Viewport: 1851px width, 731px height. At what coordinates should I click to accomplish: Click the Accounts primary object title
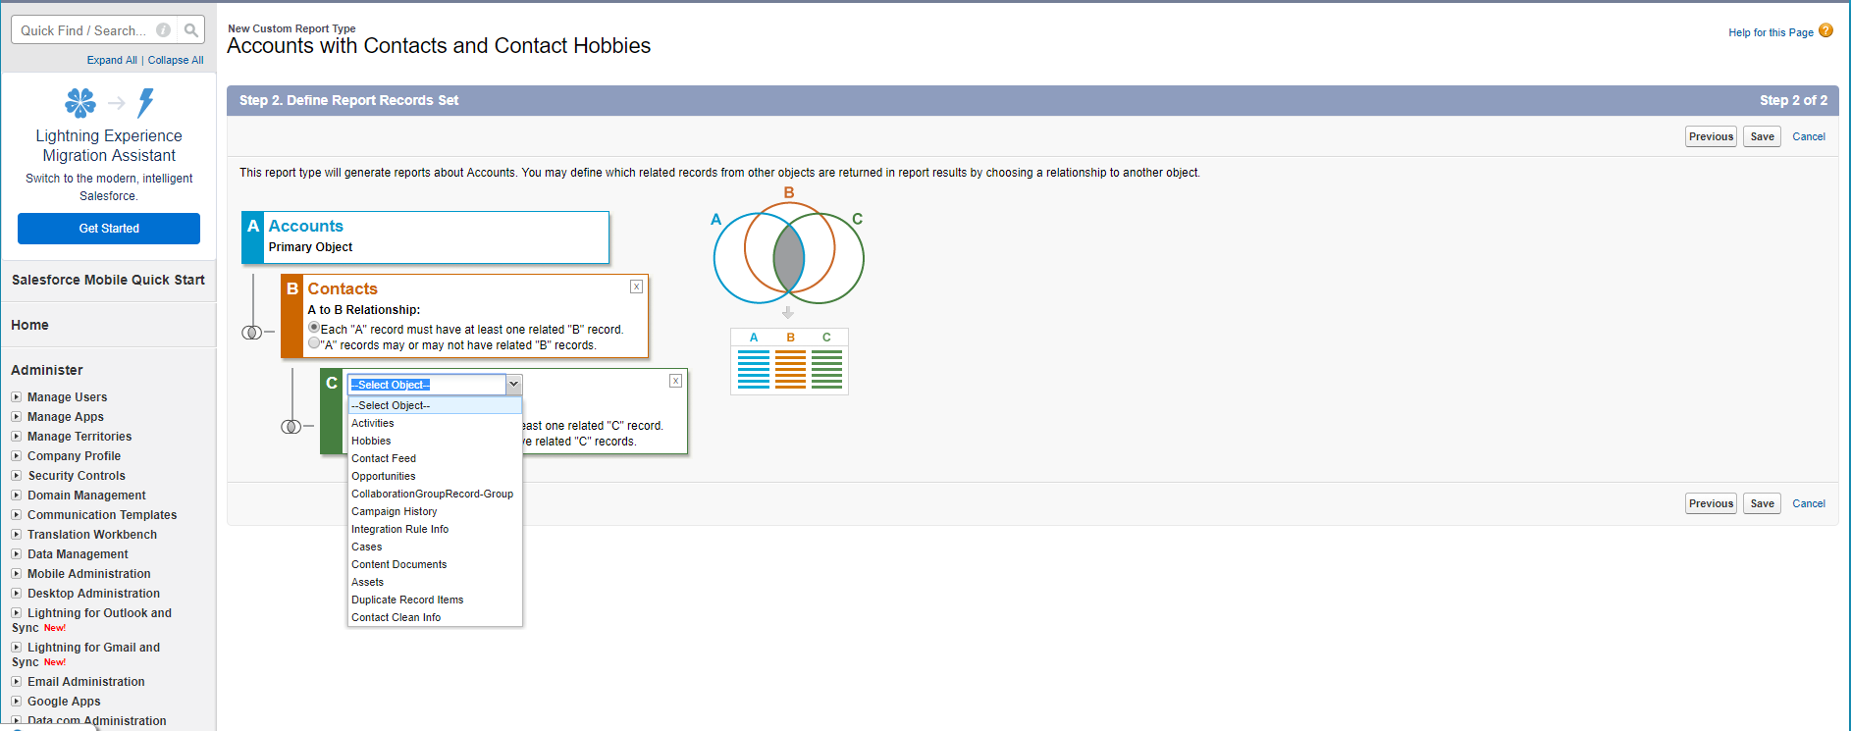point(305,226)
